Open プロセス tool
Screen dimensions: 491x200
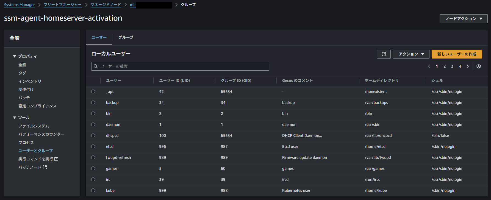[26, 143]
